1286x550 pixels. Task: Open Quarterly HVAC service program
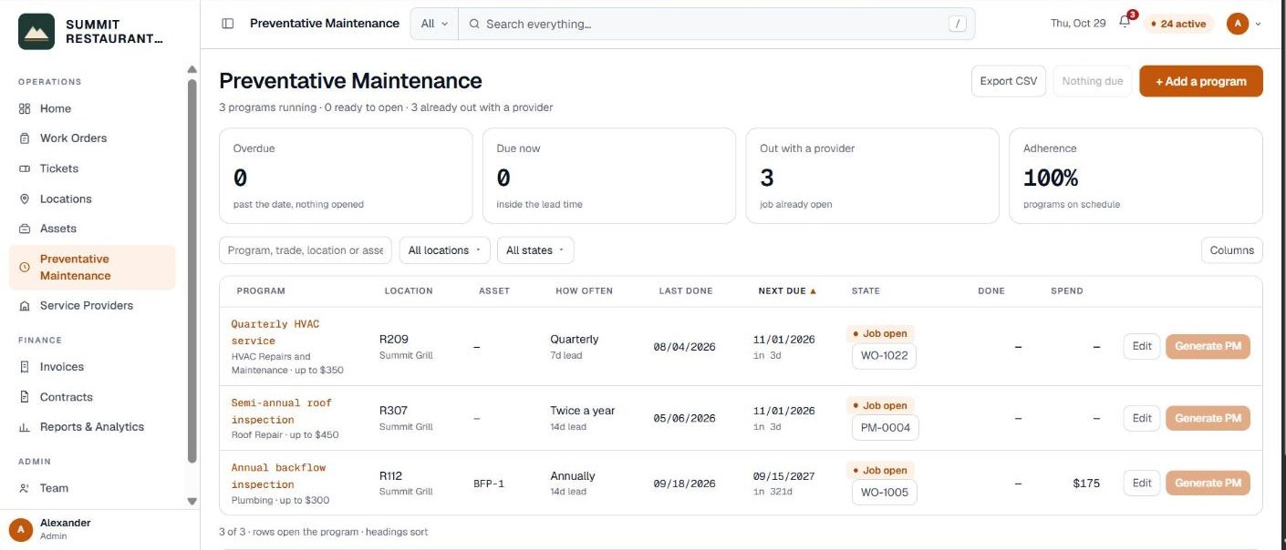(x=275, y=332)
